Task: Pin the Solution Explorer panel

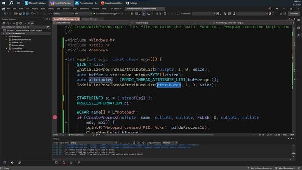Action: pyautogui.click(x=47, y=19)
